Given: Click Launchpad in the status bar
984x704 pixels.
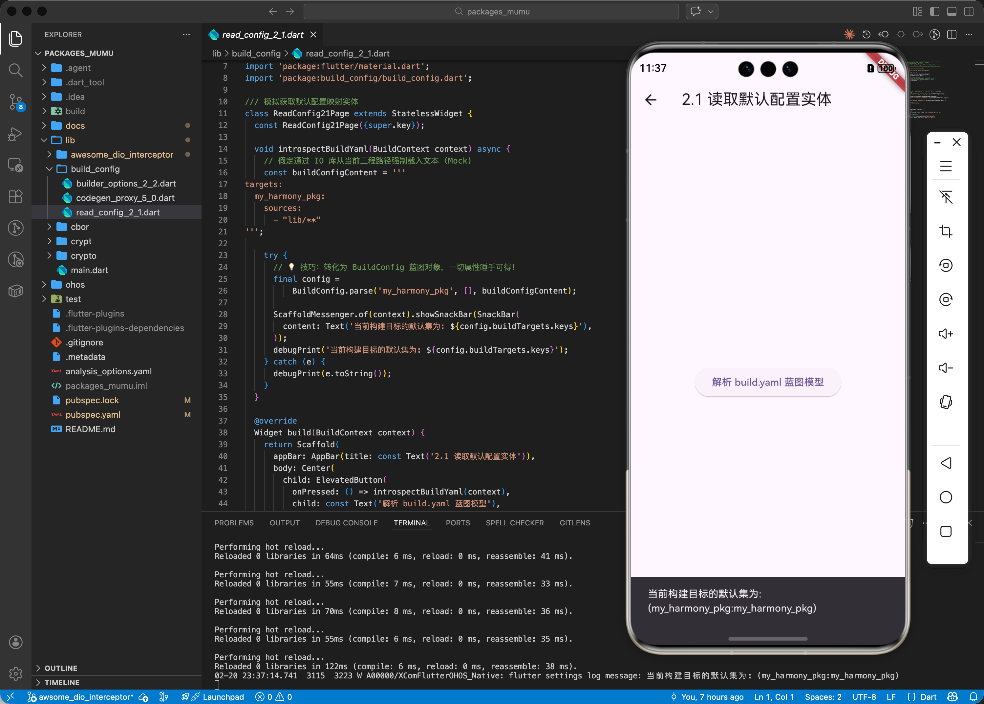Looking at the screenshot, I should [223, 697].
